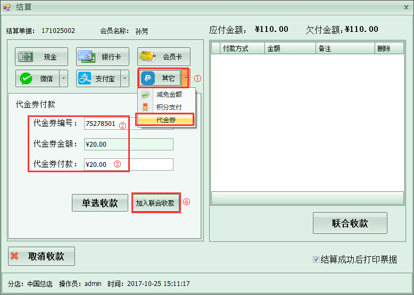
Task: Select the Alipay icon (支付宝)
Action: point(85,79)
